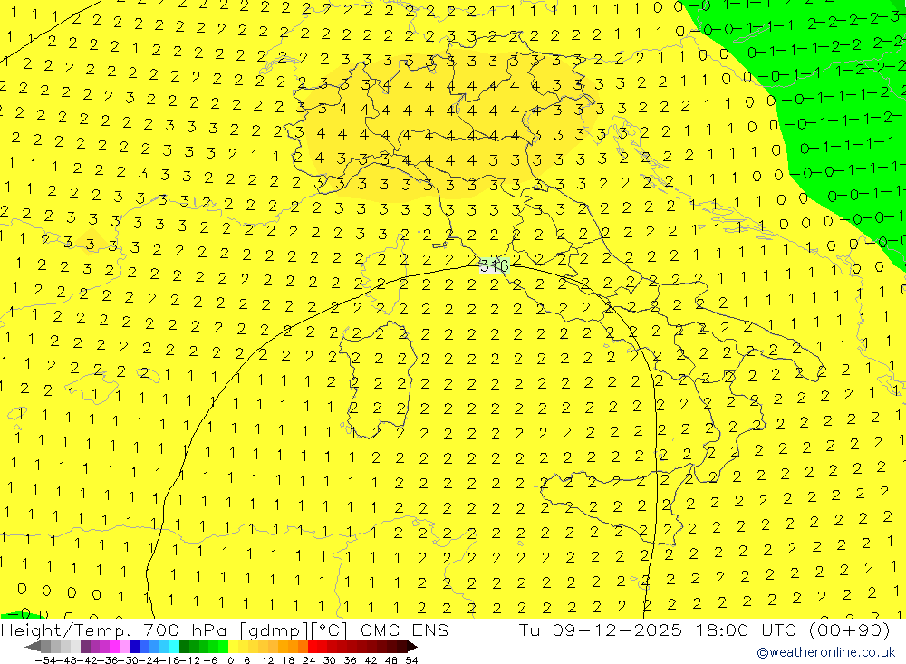906x664 pixels.
Task: Open the weatheronline.co.uk copyright link
Action: [x=826, y=652]
